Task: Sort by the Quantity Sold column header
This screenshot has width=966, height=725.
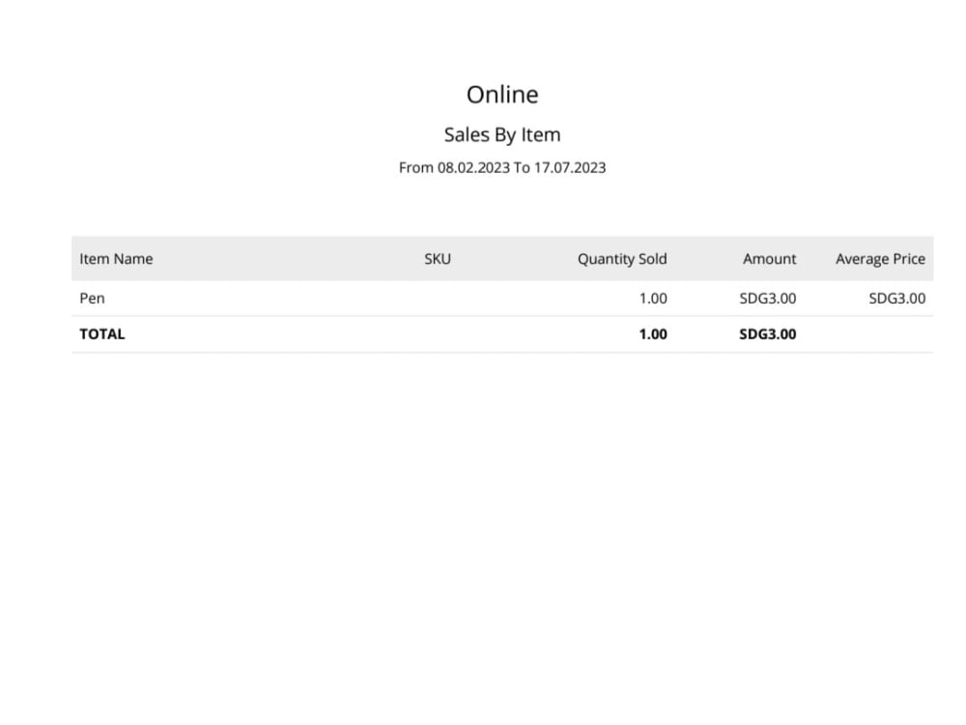Action: click(622, 259)
